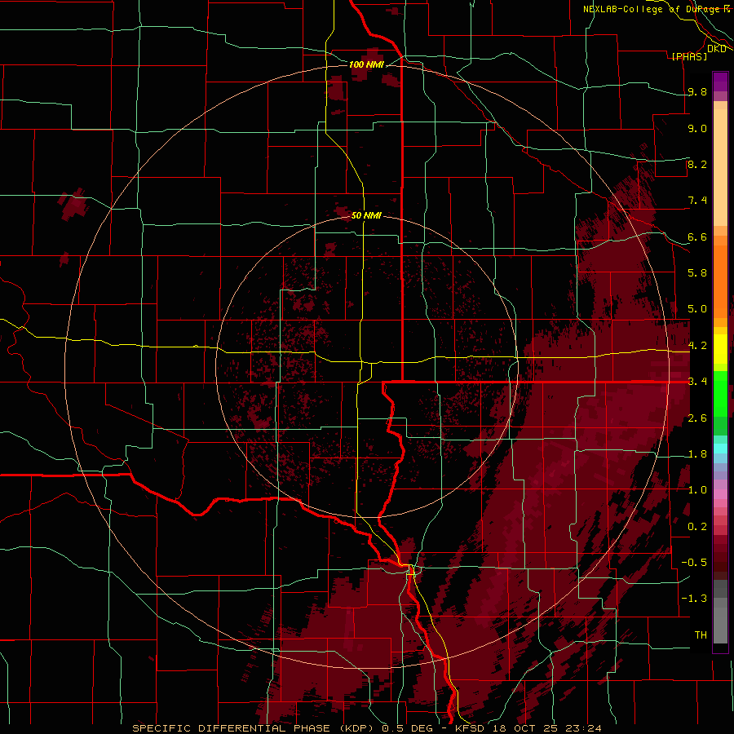This screenshot has width=734, height=734.
Task: Click the 1.8 value on the scale
Action: [x=697, y=454]
